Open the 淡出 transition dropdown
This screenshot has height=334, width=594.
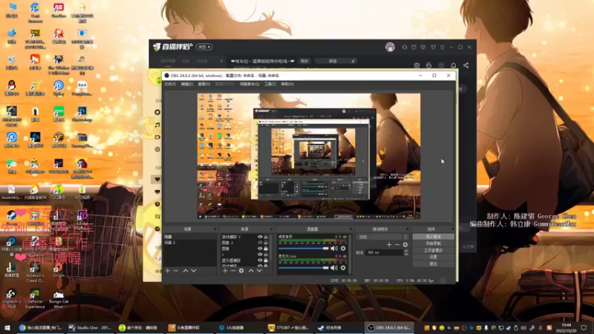tap(382, 237)
